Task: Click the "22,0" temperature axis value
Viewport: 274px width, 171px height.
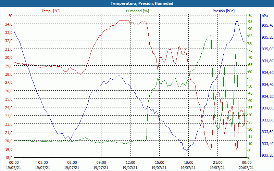Action: point(9,124)
